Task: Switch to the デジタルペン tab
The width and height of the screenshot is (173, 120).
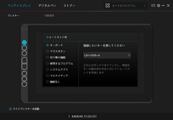Action: 47,6
